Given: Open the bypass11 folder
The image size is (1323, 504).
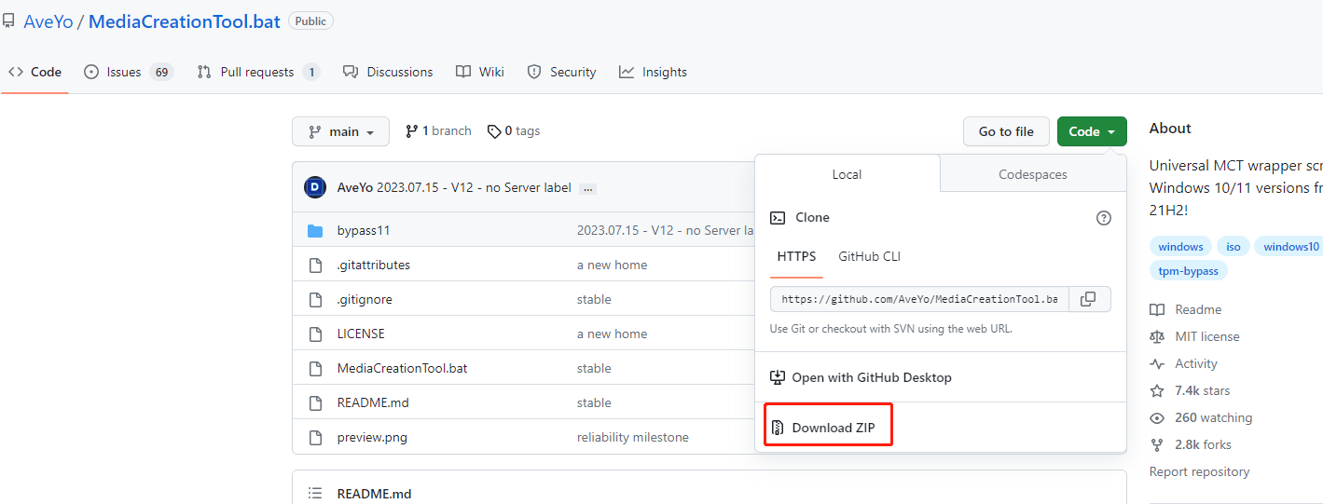Looking at the screenshot, I should (x=363, y=231).
